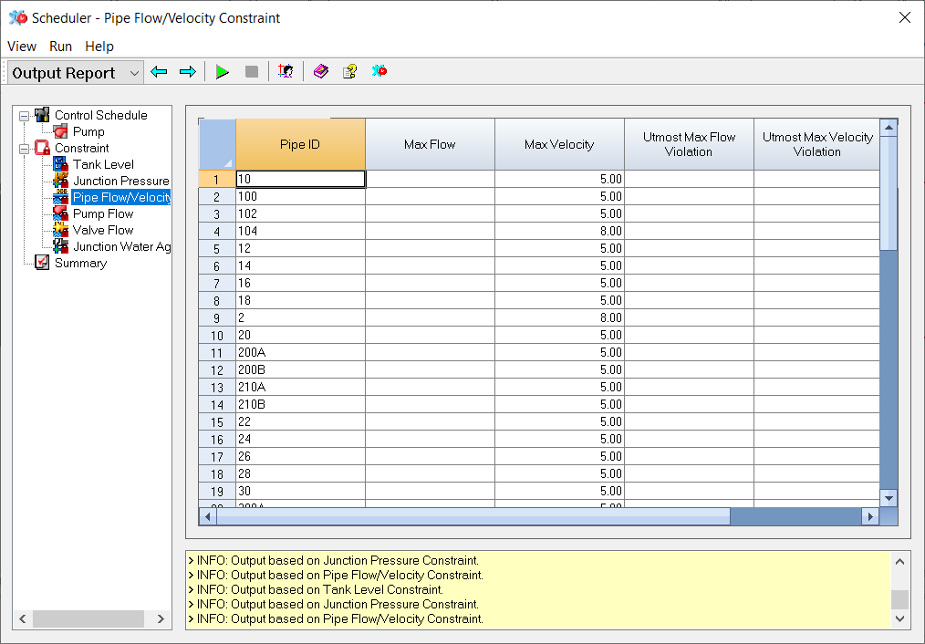Image resolution: width=925 pixels, height=644 pixels.
Task: Click table scrollbar up arrow
Action: point(889,128)
